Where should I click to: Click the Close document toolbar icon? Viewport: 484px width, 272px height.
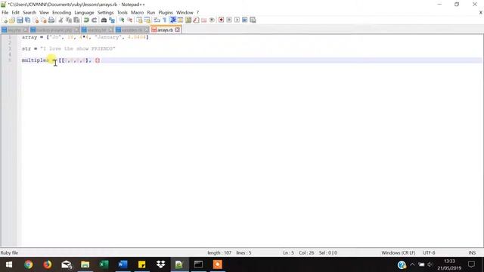click(36, 20)
